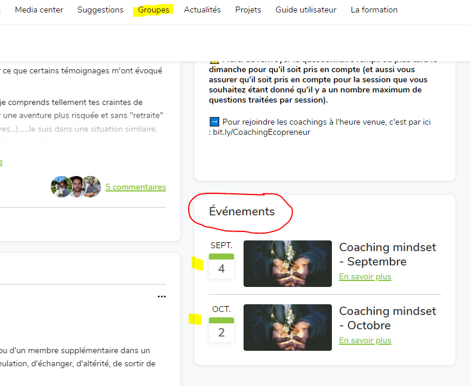Open the highlighted Groupes menu
The image size is (471, 386).
(x=153, y=10)
